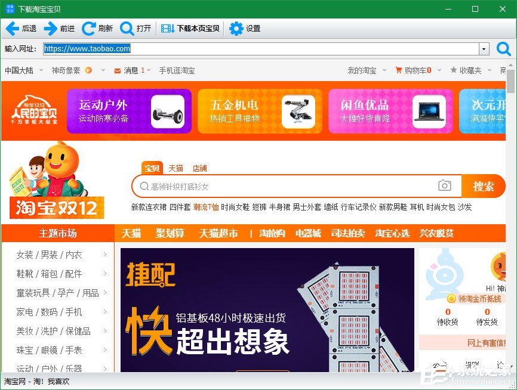Click the 人民的宝贝 logo

(x=34, y=110)
